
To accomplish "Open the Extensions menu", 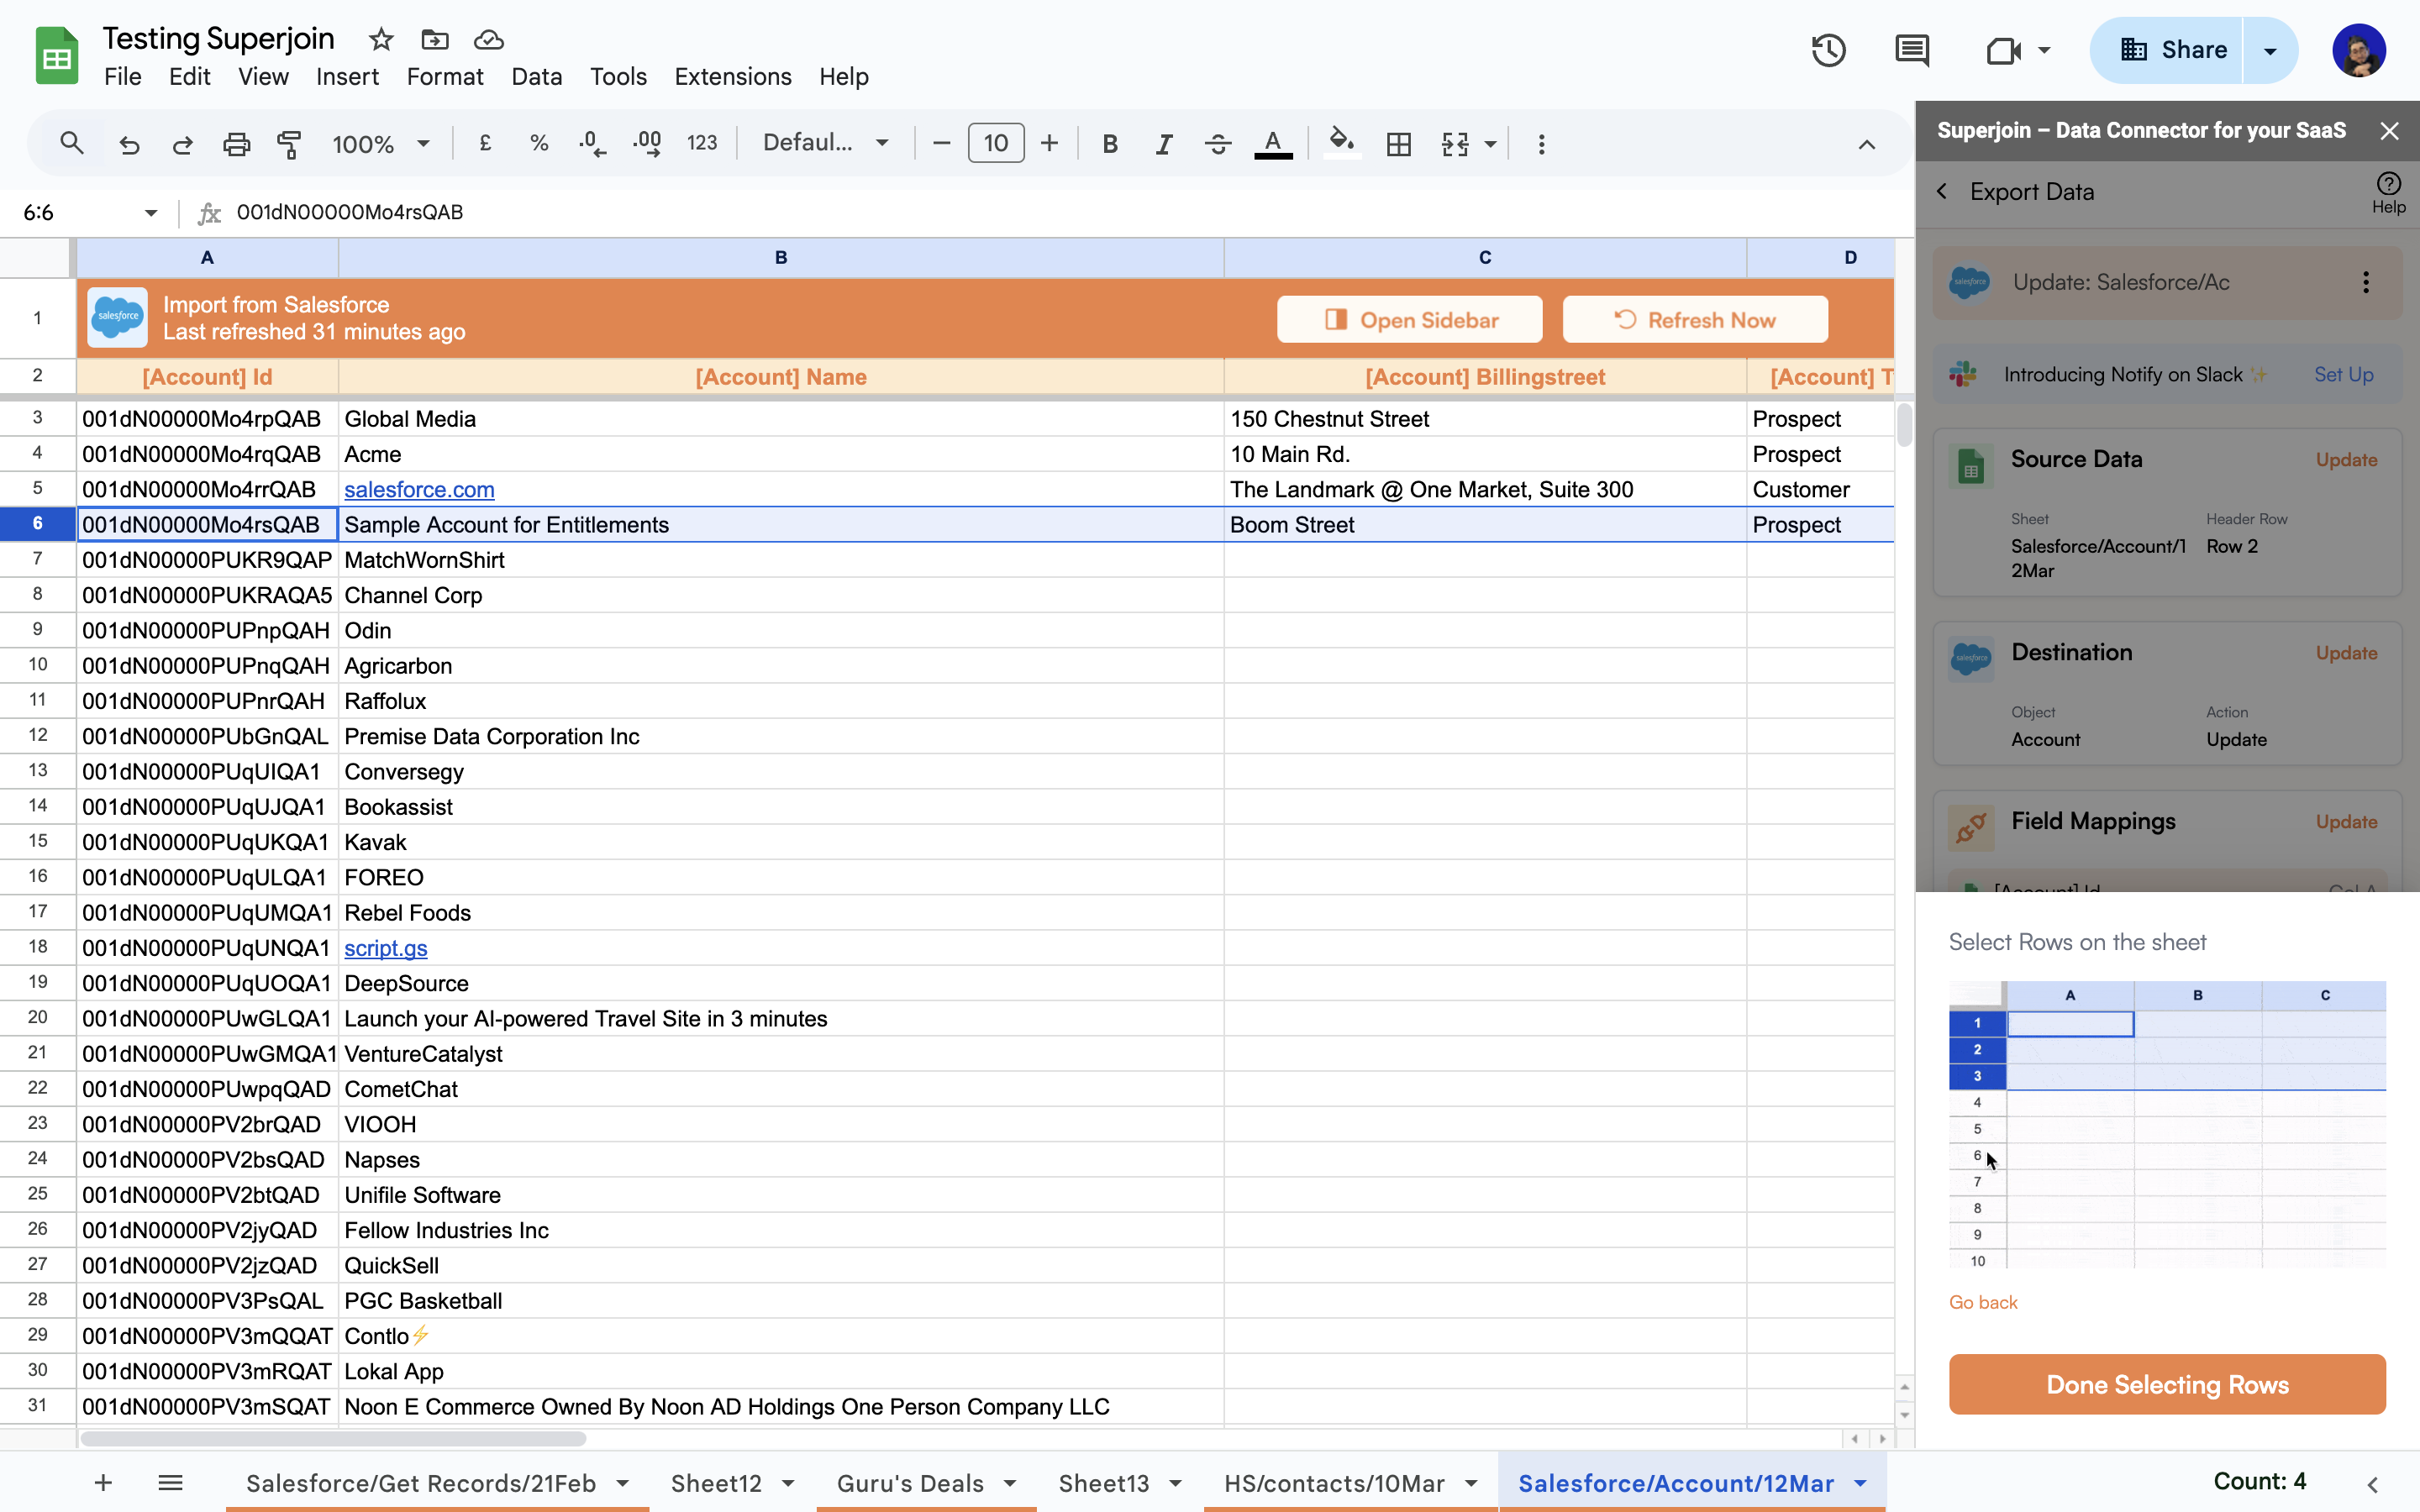I will click(x=732, y=77).
